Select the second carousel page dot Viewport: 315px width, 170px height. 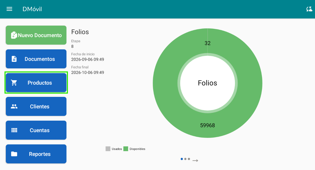[x=185, y=159]
